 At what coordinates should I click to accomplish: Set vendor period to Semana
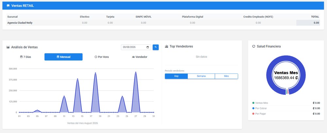[201, 76]
